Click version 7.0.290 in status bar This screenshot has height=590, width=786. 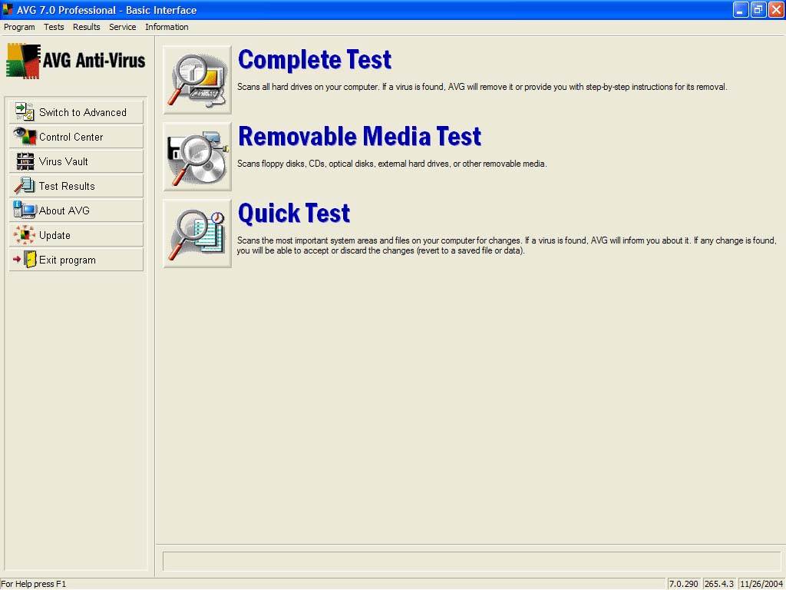tap(684, 584)
